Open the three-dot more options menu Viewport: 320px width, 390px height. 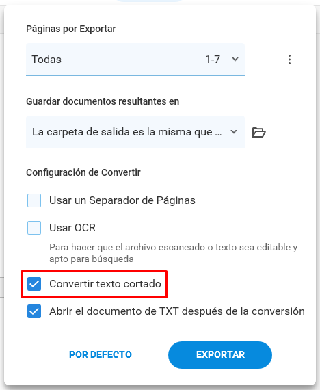coord(289,60)
